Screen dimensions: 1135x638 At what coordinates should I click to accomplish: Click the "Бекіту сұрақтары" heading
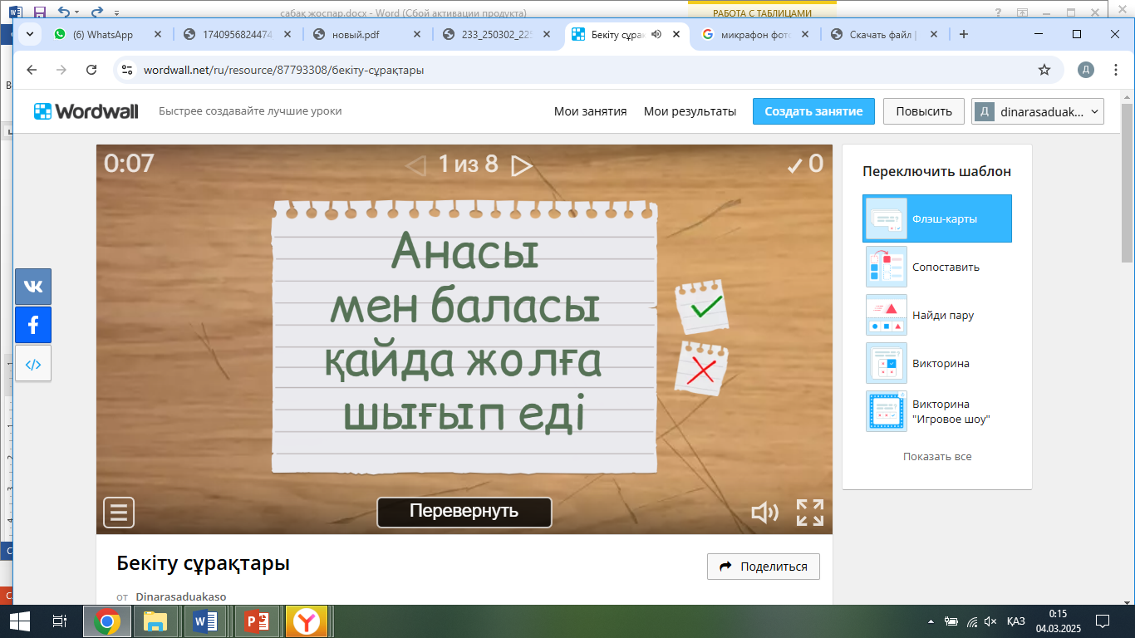click(x=204, y=563)
